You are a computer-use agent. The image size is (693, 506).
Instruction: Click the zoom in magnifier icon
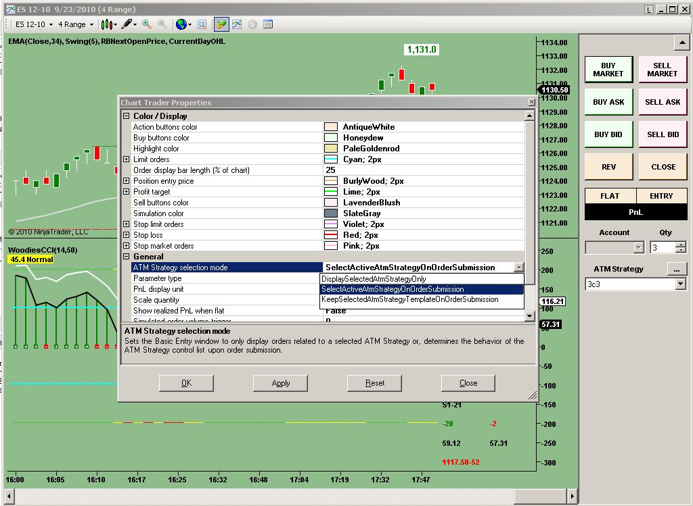[x=147, y=24]
